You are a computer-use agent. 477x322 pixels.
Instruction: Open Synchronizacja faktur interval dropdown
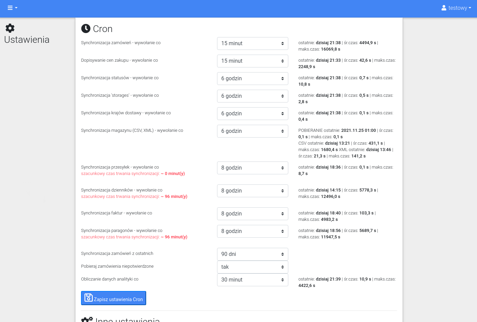coord(253,214)
